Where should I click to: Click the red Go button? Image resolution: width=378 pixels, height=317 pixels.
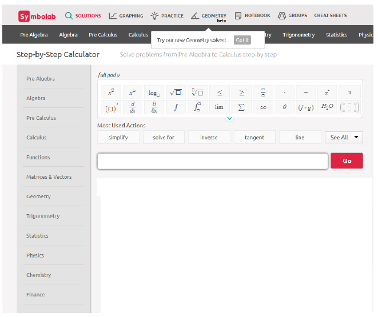tap(347, 161)
